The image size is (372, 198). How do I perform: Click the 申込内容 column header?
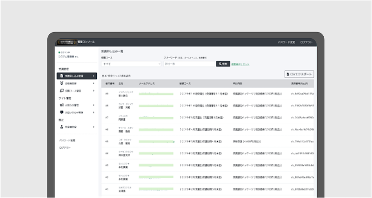pyautogui.click(x=238, y=84)
